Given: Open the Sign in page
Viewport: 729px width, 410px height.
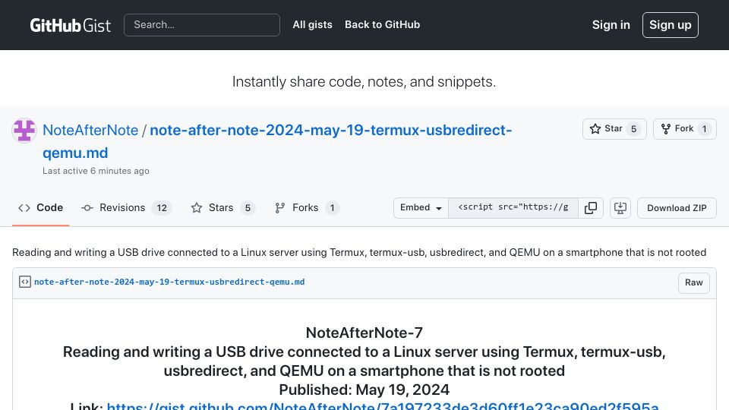Looking at the screenshot, I should tap(611, 24).
